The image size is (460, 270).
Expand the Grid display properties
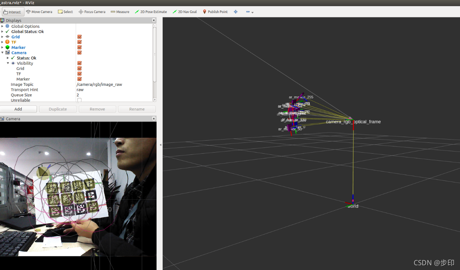[2, 37]
